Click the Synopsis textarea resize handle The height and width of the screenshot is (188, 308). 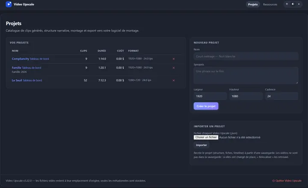[297, 82]
